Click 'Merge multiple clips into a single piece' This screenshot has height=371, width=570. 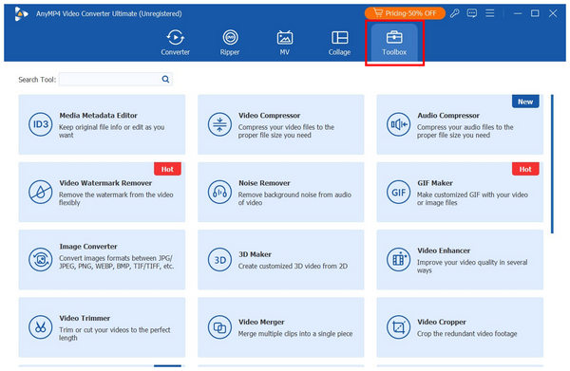tap(295, 334)
